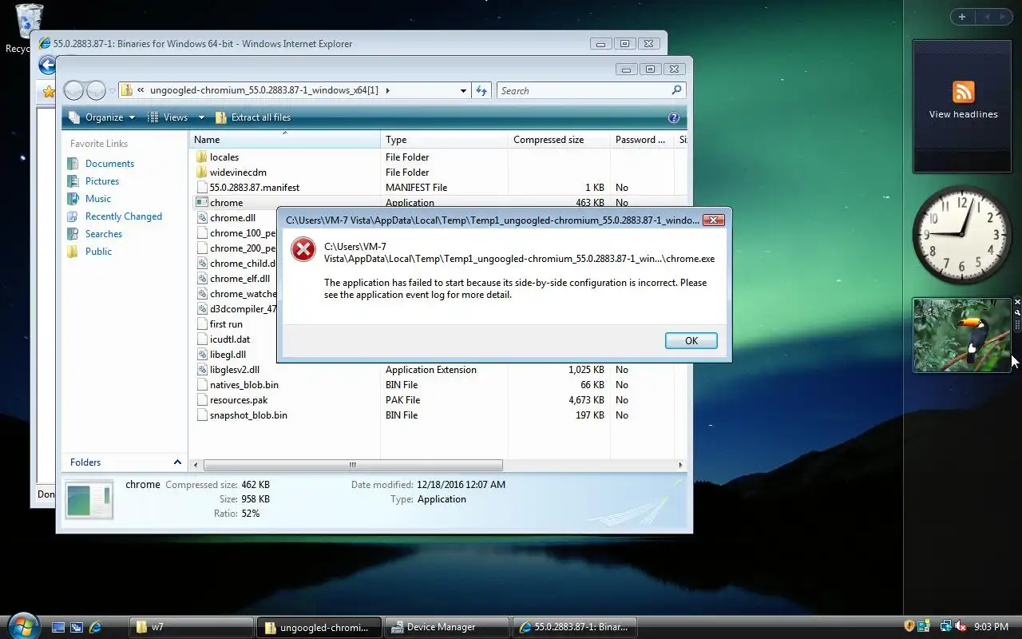Viewport: 1022px width, 639px height.
Task: Click the analog clock gadget
Action: pos(961,235)
